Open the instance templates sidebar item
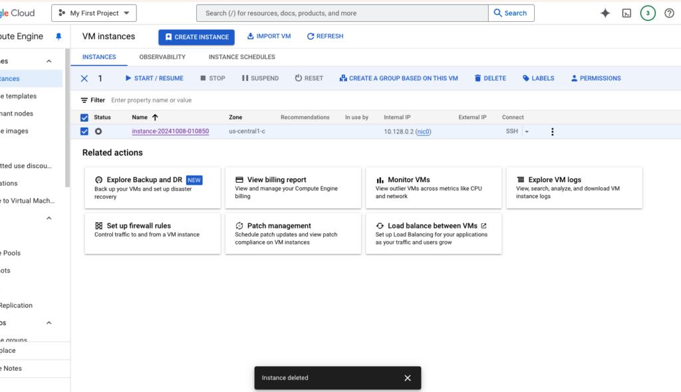 click(x=31, y=96)
